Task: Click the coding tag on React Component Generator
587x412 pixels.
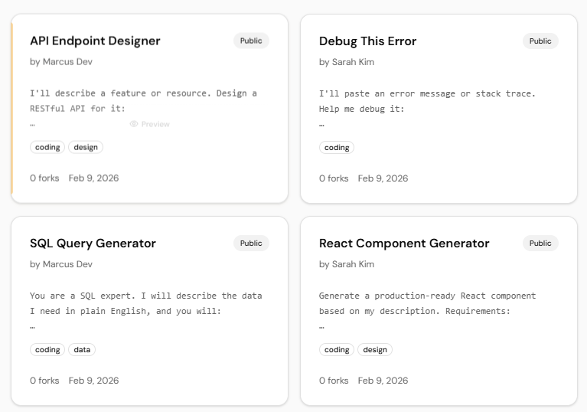Action: pyautogui.click(x=337, y=349)
